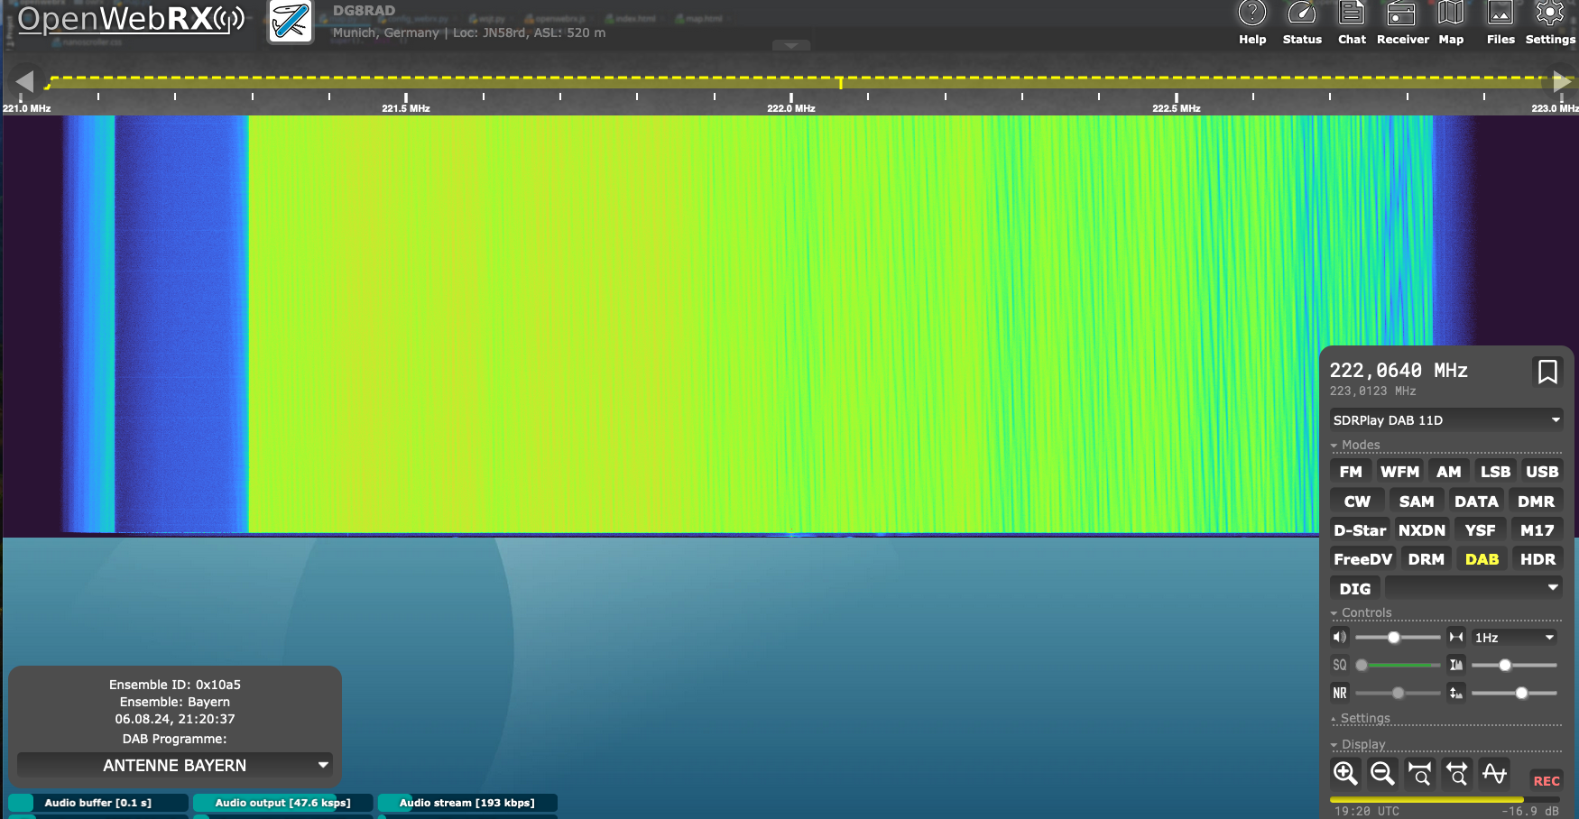Image resolution: width=1579 pixels, height=819 pixels.
Task: Select WFM mode
Action: click(x=1399, y=471)
